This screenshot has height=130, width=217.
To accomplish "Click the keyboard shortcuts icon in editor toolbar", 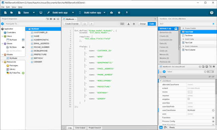I will [122, 24].
